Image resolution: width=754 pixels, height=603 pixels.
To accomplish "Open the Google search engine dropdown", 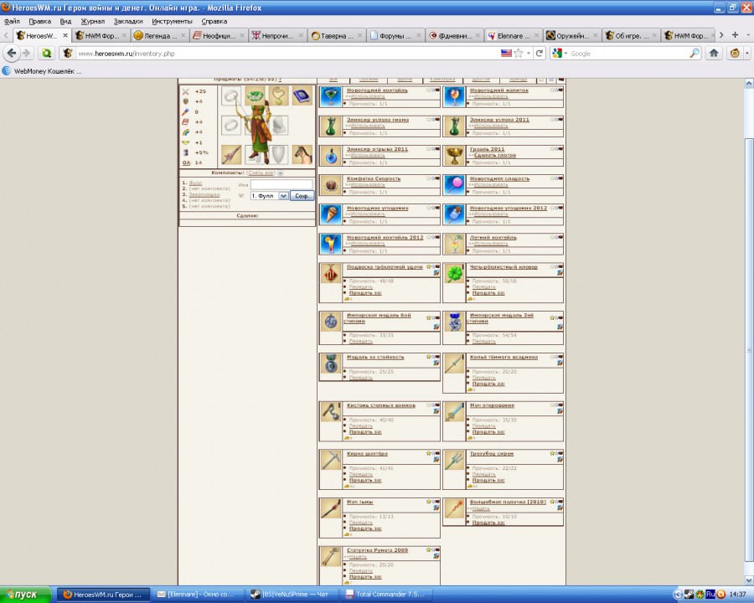I will pos(560,54).
